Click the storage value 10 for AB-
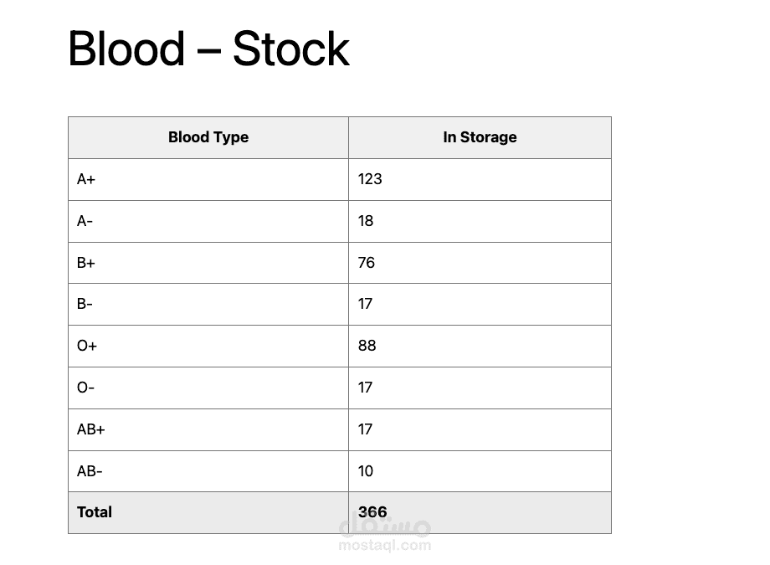The height and width of the screenshot is (565, 770). point(366,471)
